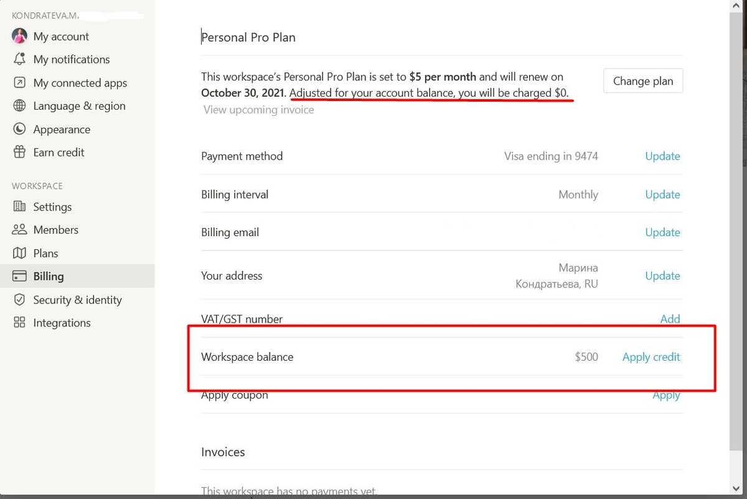Screen dimensions: 747x499
Task: Click the bell icon for My notifications
Action: pyautogui.click(x=19, y=59)
